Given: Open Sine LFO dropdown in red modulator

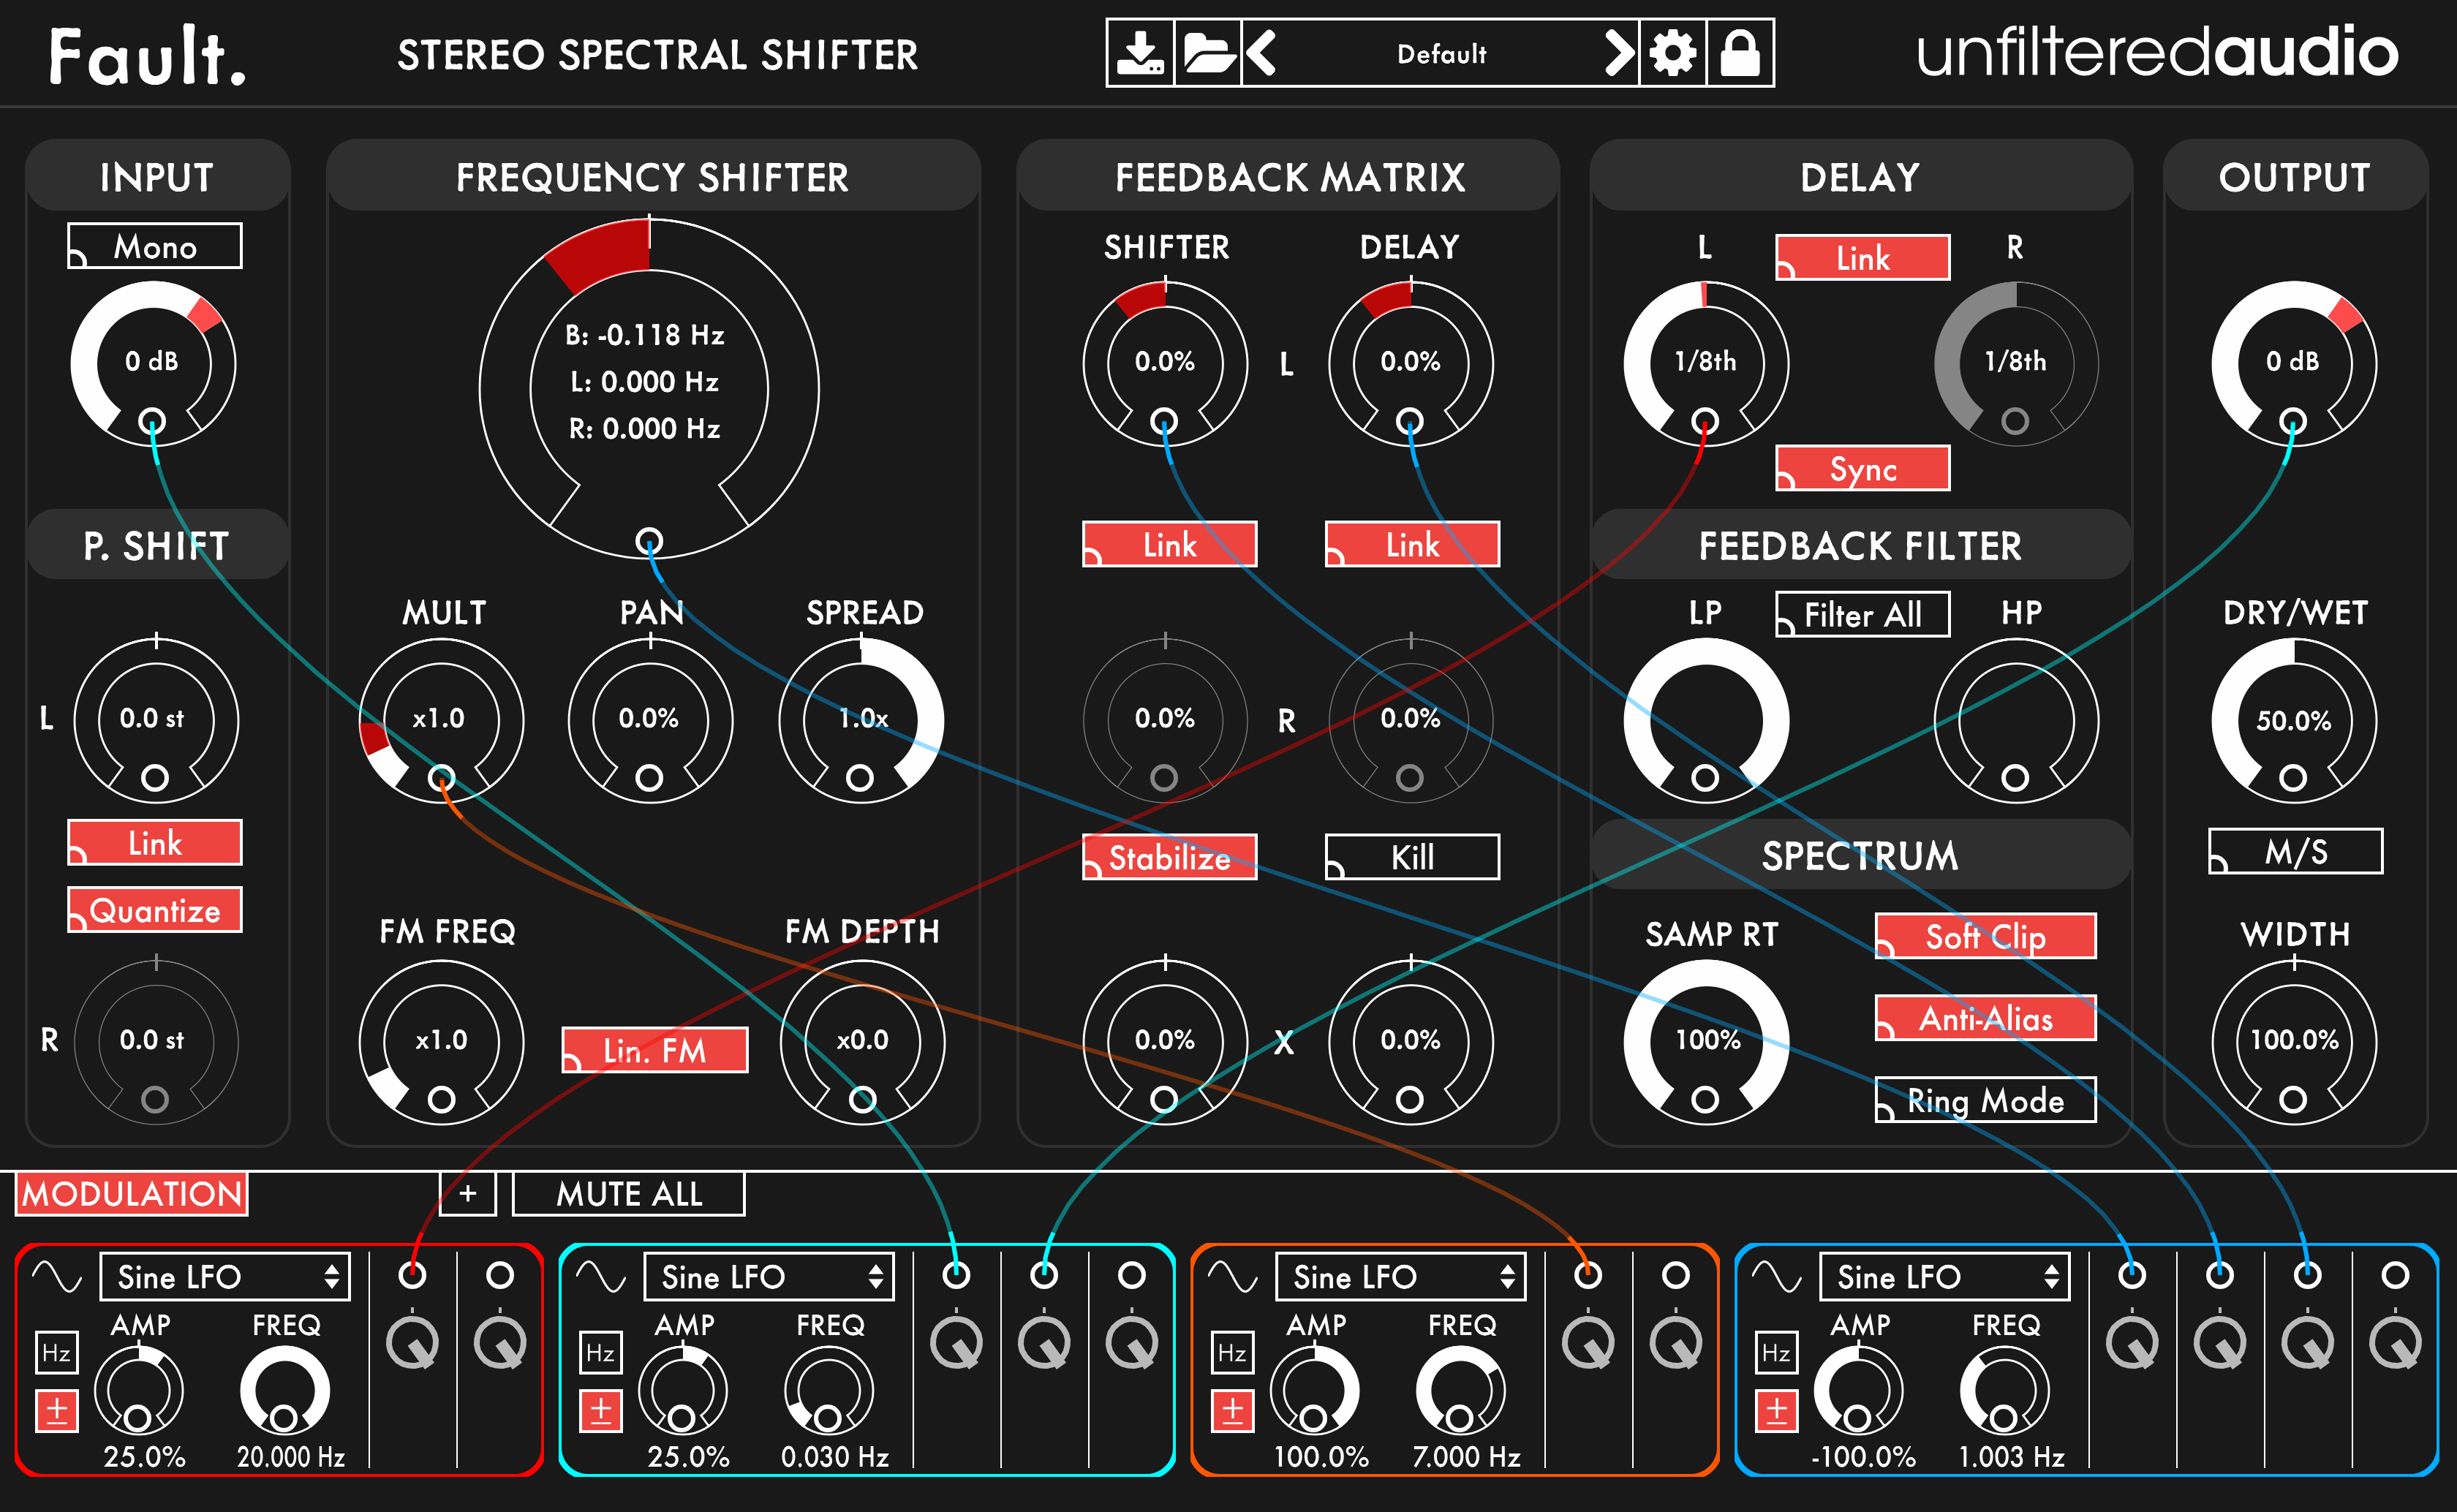Looking at the screenshot, I should coord(225,1277).
